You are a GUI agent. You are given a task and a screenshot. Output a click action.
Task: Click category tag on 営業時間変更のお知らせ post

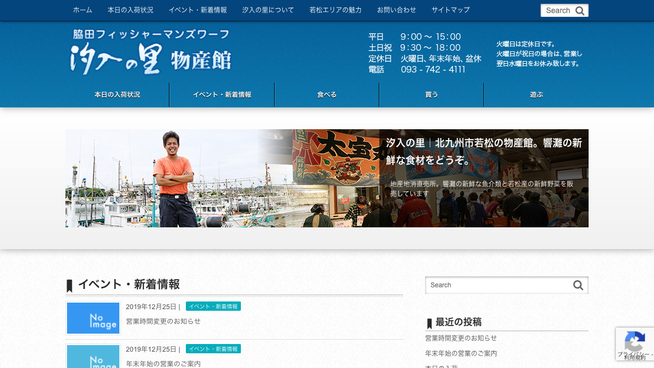pos(213,306)
